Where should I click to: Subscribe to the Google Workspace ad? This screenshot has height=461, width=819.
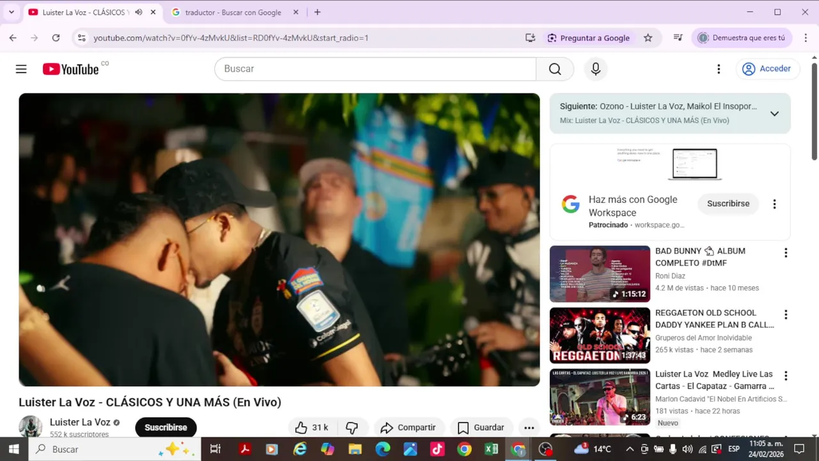click(728, 204)
